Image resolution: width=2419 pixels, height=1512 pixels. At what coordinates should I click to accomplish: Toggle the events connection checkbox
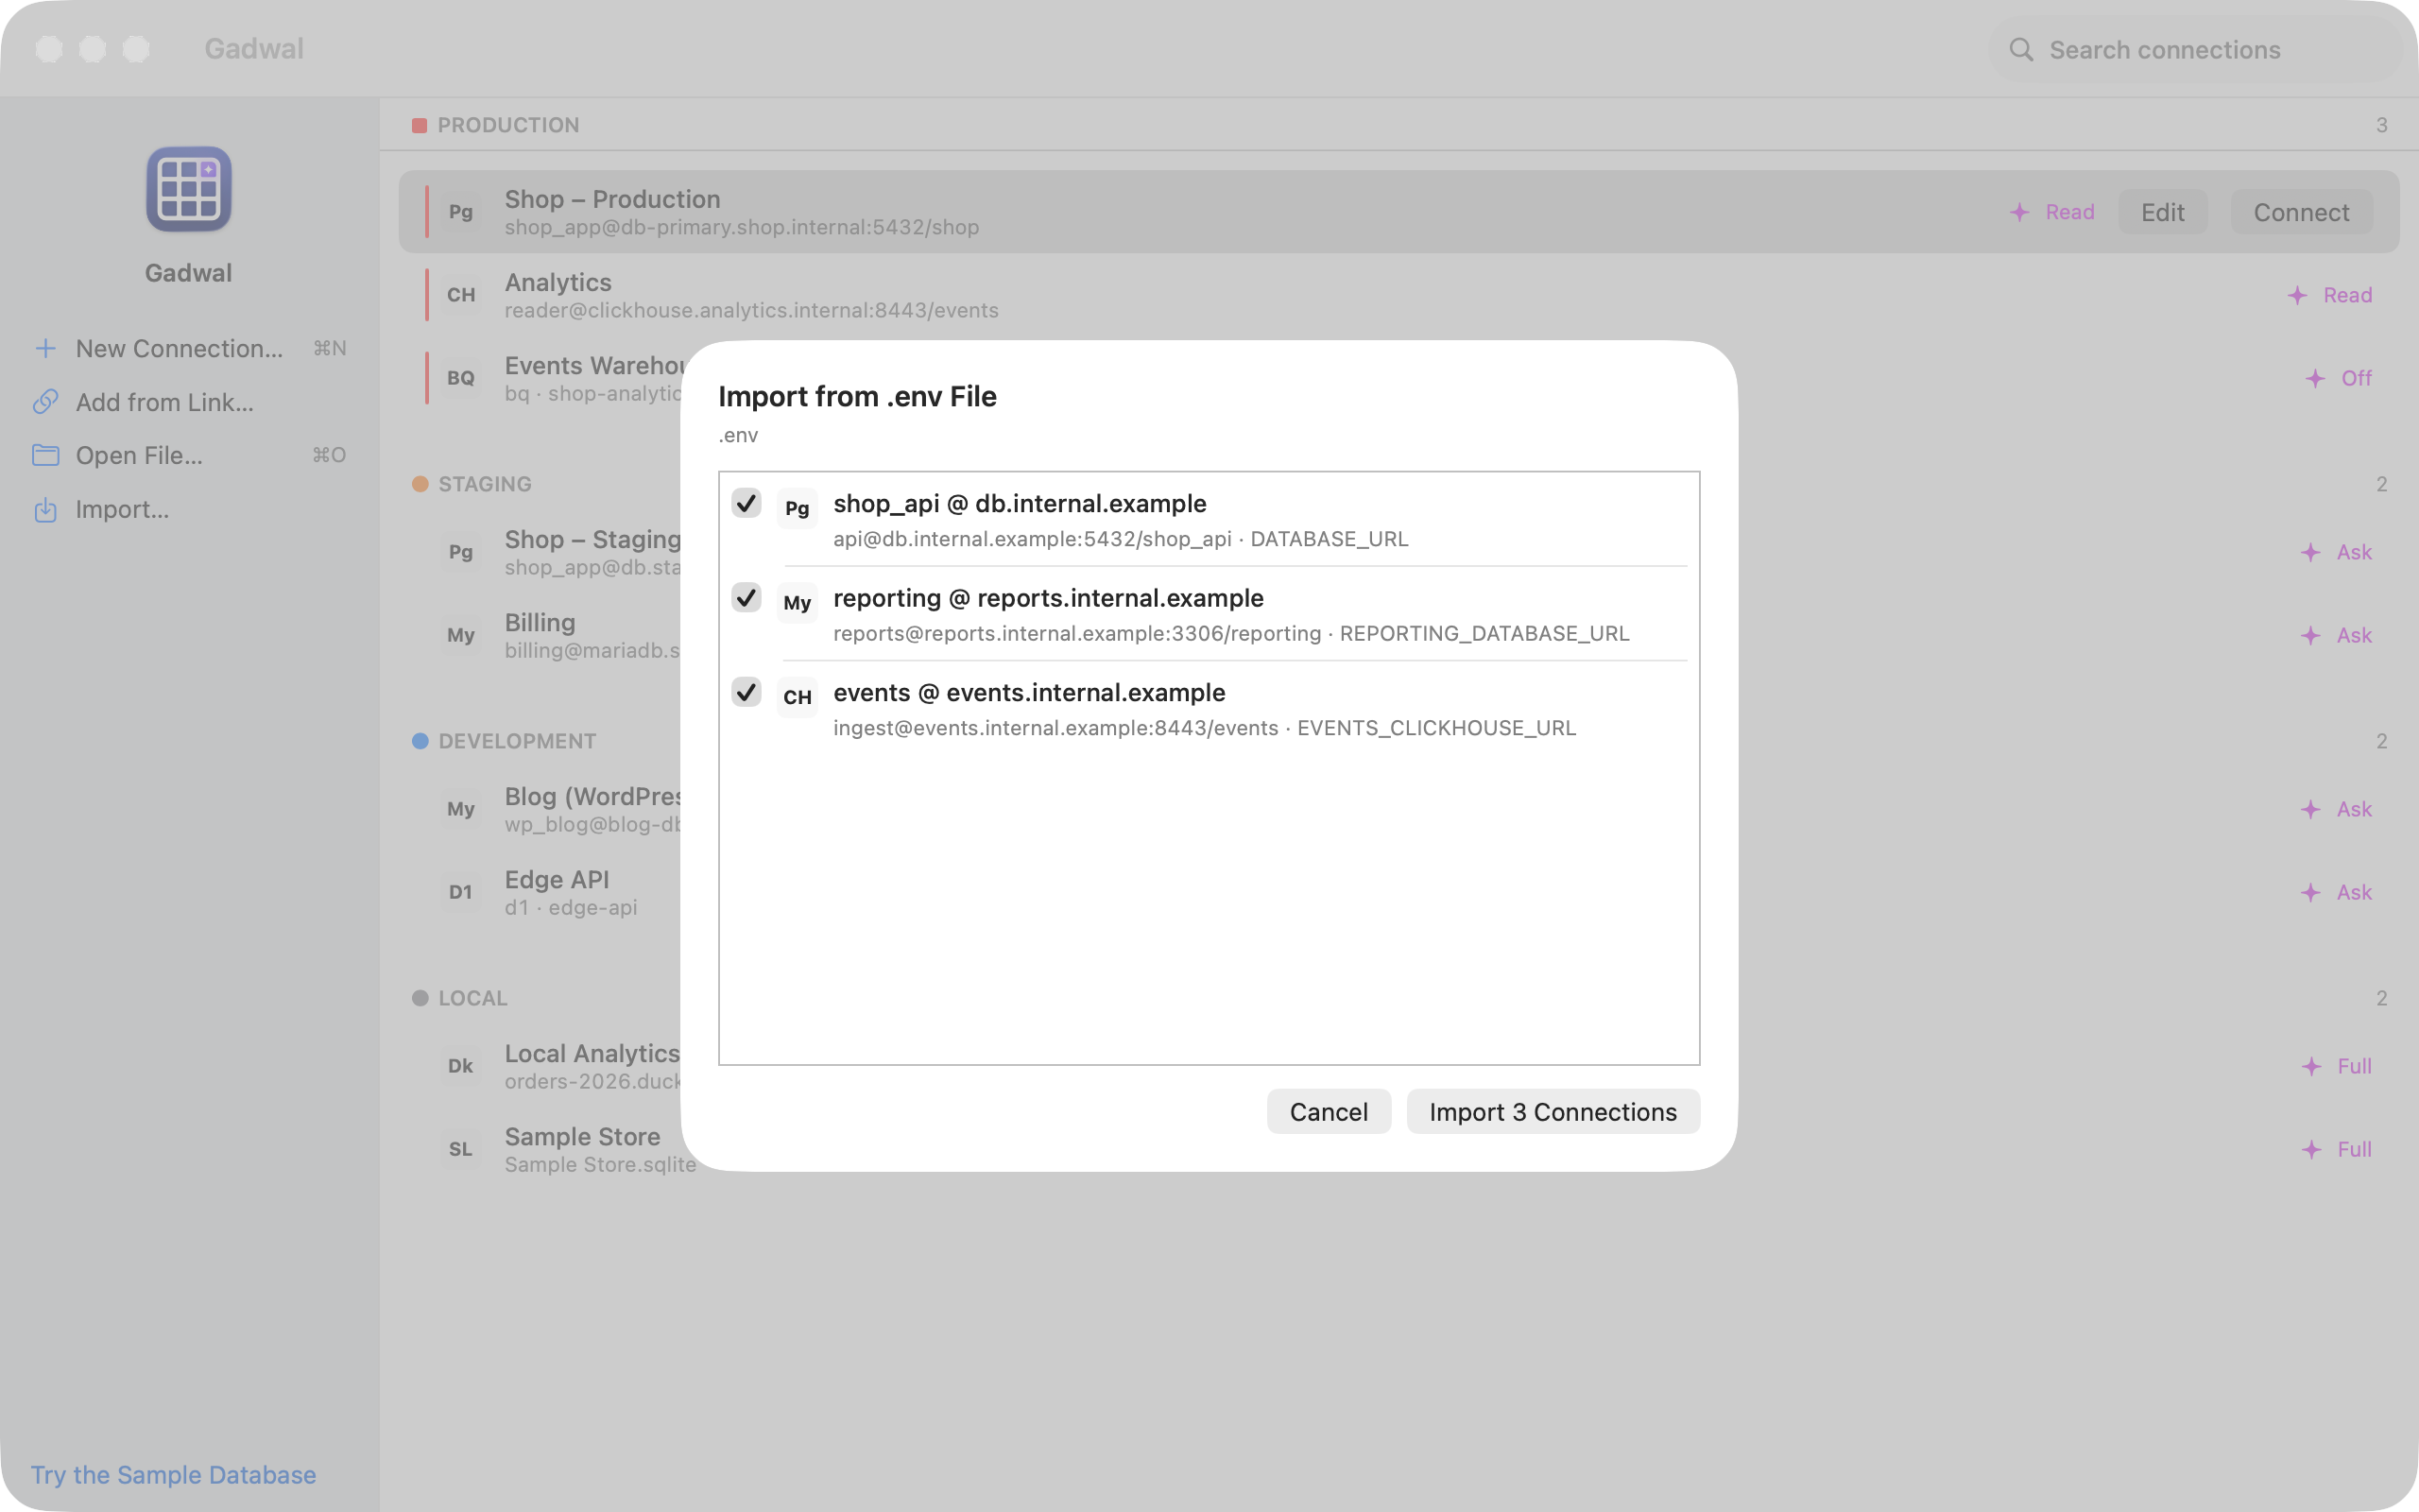tap(746, 692)
